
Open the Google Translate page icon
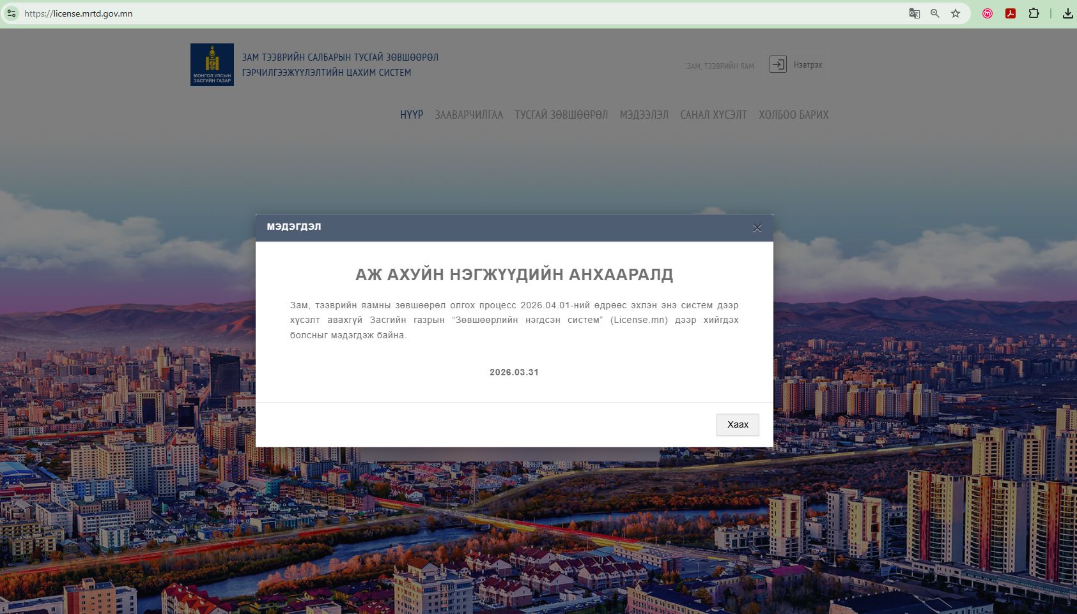[x=914, y=13]
